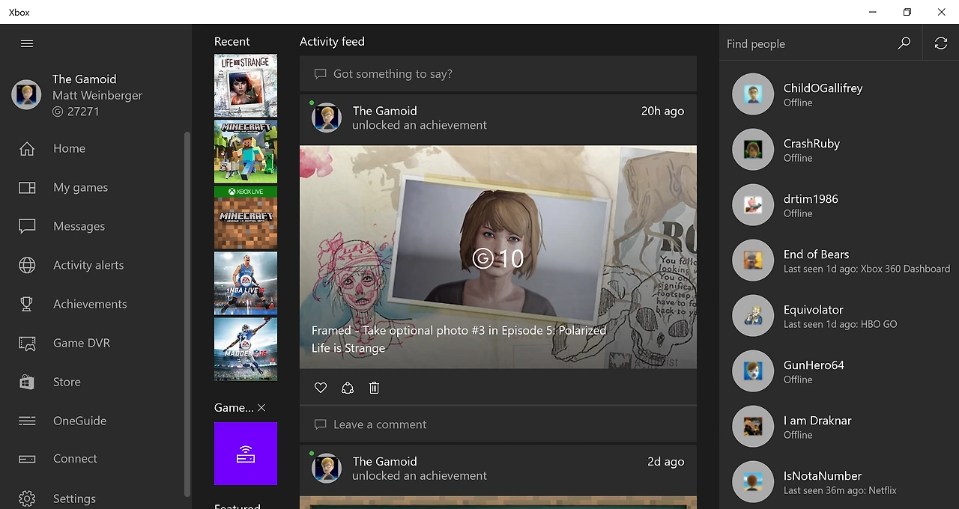959x509 pixels.
Task: Click the Find people search icon
Action: 904,43
